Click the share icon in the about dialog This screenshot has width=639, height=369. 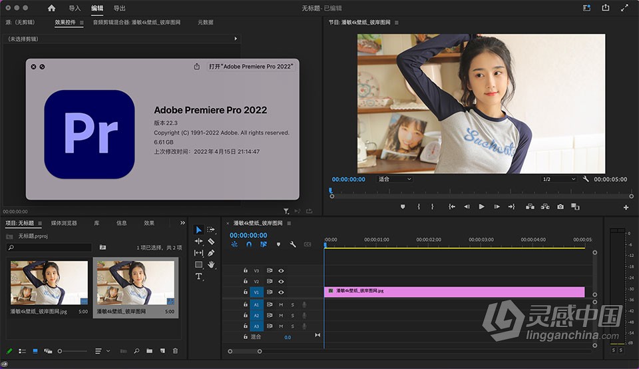(197, 67)
